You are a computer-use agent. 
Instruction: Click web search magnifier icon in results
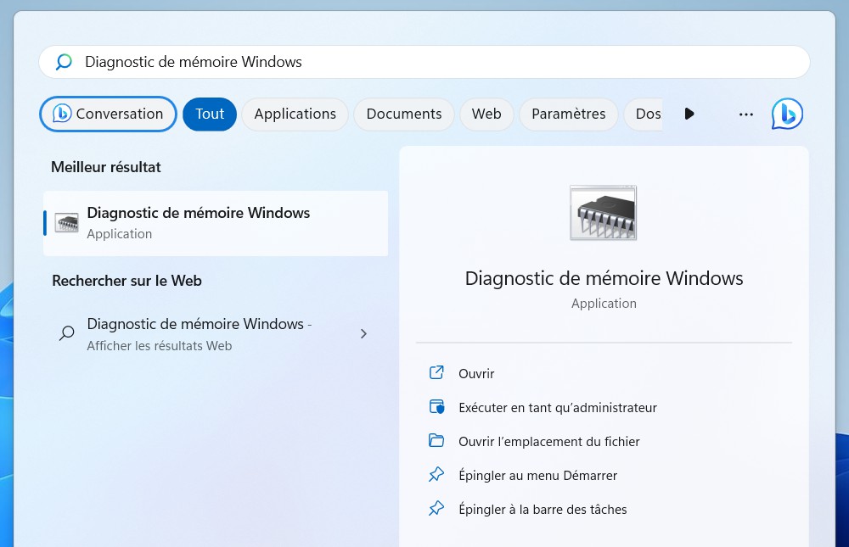tap(66, 333)
